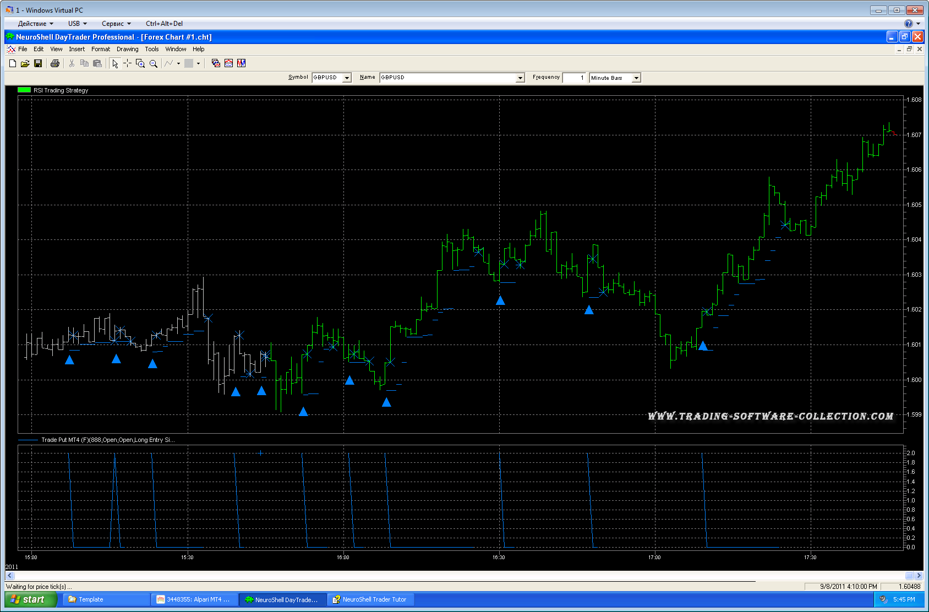Open the line style dropdown arrow in toolbar

pos(178,64)
